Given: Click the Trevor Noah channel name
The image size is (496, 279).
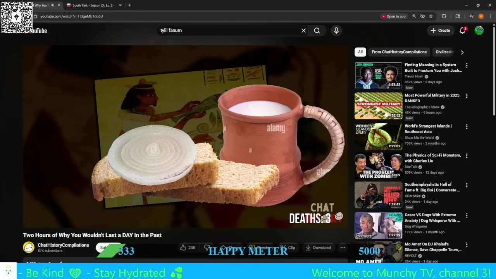Looking at the screenshot, I should pyautogui.click(x=414, y=76).
